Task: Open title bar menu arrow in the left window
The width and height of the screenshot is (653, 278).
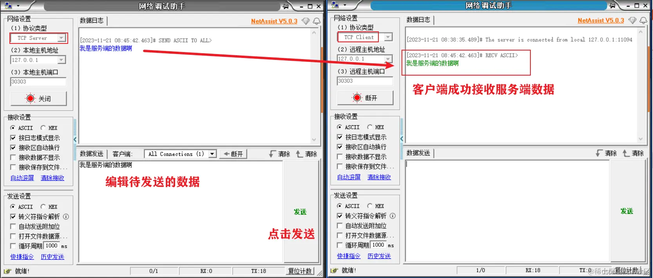Action: (18, 6)
